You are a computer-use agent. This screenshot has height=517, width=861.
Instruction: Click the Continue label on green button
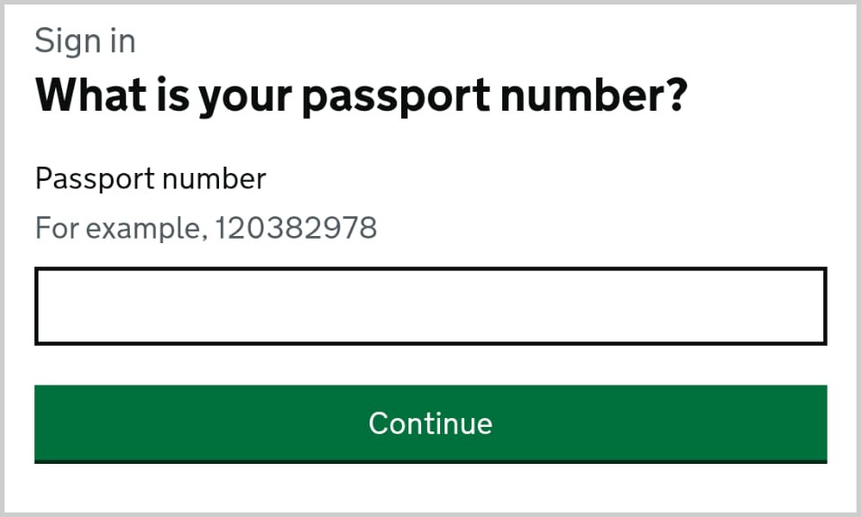(430, 423)
